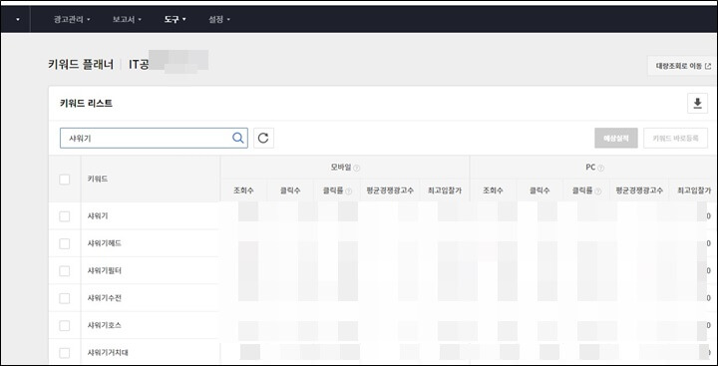The width and height of the screenshot is (718, 366).
Task: Open the 광고관리 menu
Action: click(72, 20)
